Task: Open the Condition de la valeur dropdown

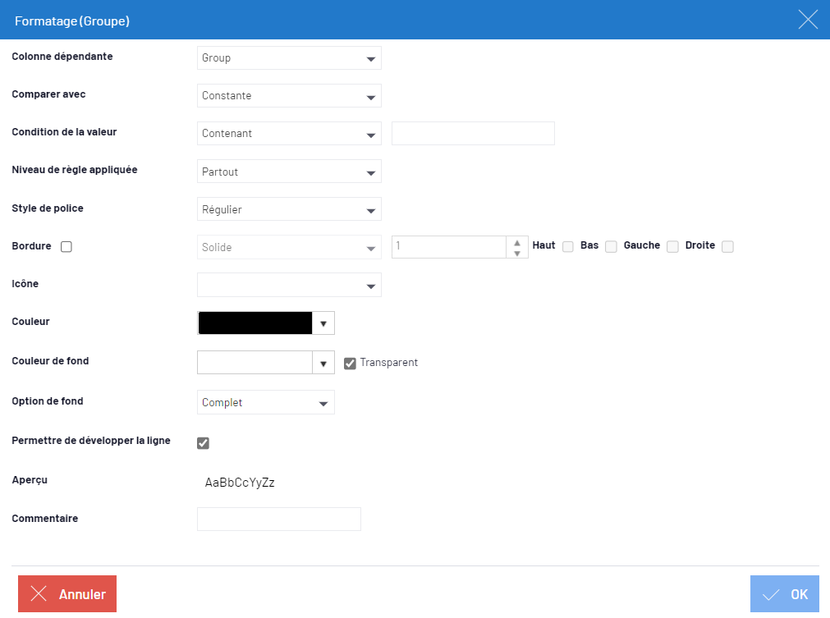Action: [289, 134]
